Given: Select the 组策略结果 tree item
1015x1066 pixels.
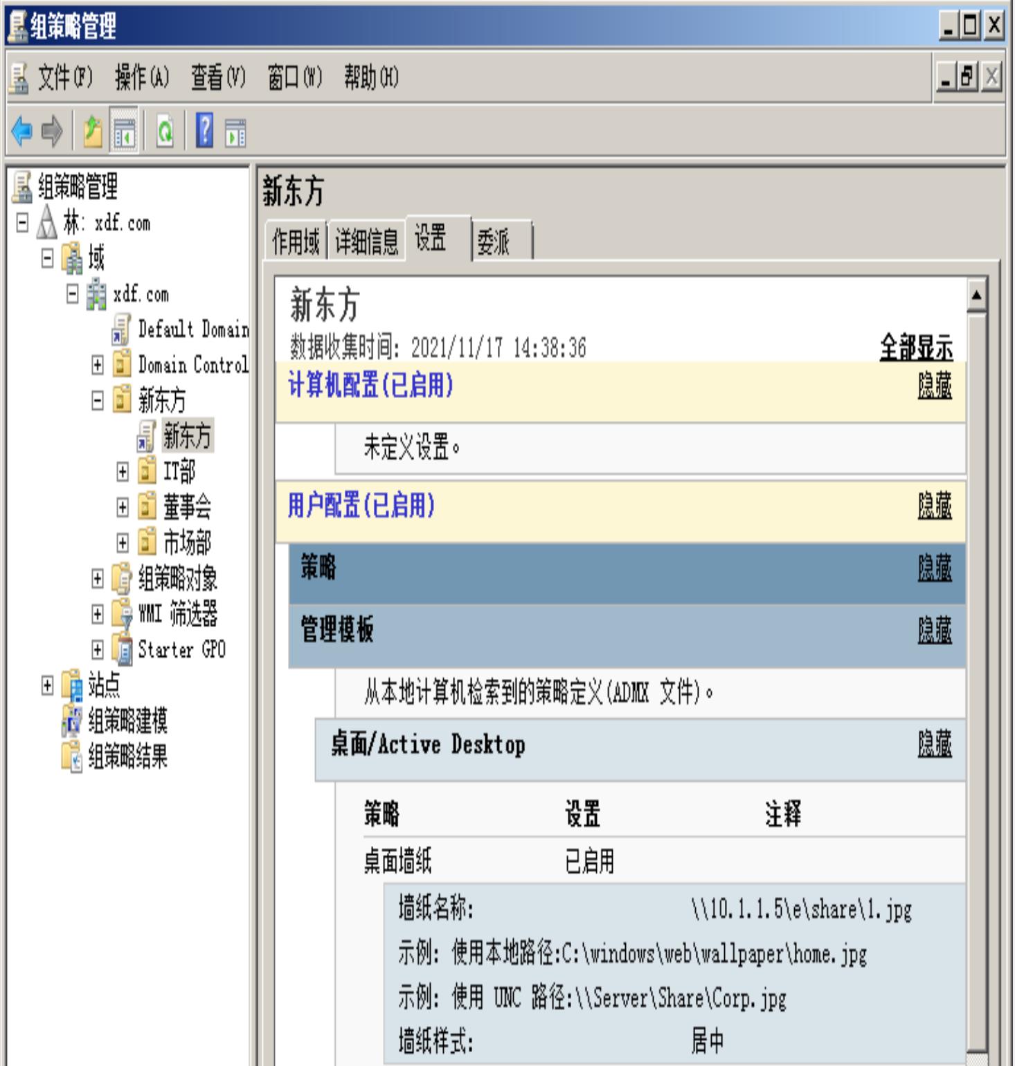Looking at the screenshot, I should [x=127, y=757].
